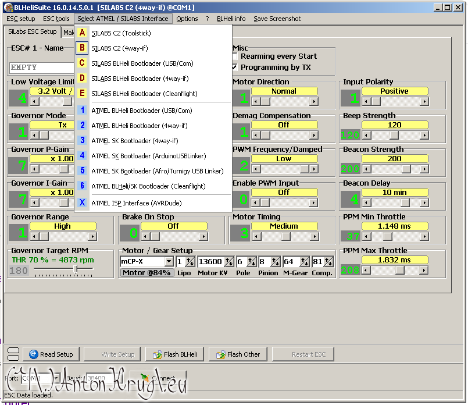Image resolution: width=468 pixels, height=405 pixels.
Task: Open the ESC setup menu
Action: [x=20, y=19]
